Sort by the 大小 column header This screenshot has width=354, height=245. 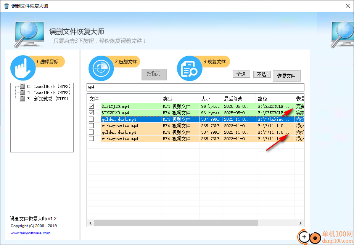[211, 99]
